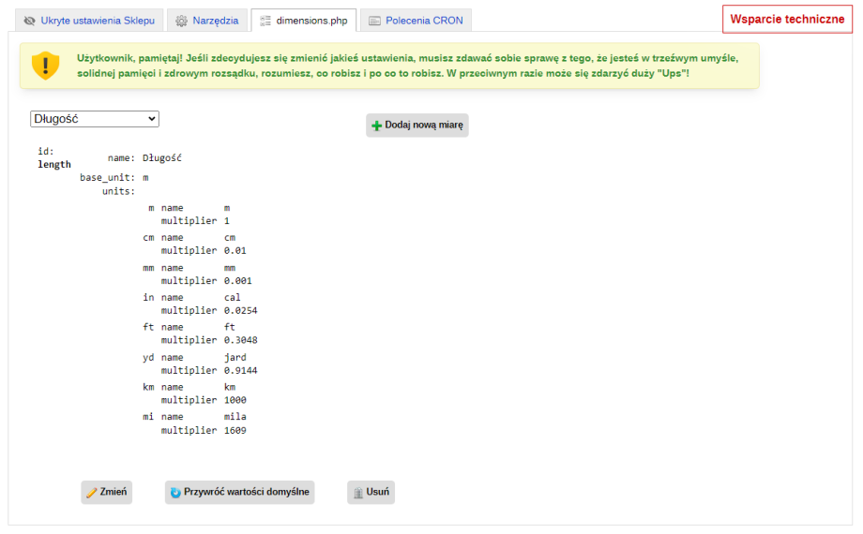
Task: Click the Wsparcie techniczne button
Action: click(x=787, y=20)
